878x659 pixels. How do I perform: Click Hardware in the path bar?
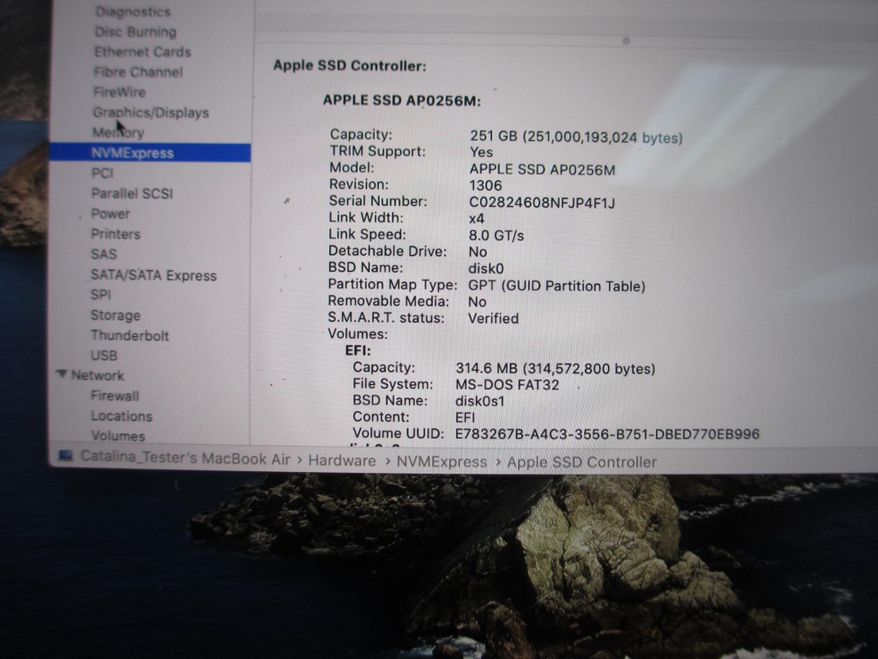click(x=342, y=461)
